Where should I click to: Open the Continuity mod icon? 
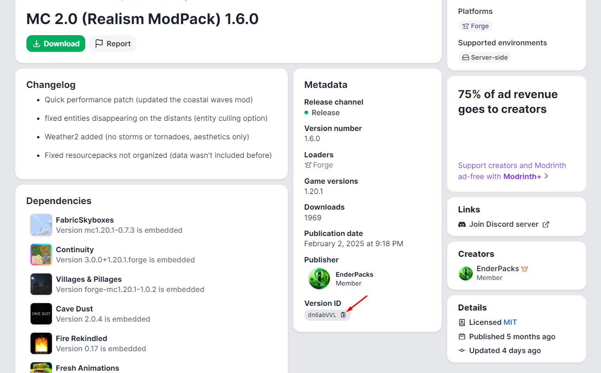41,255
